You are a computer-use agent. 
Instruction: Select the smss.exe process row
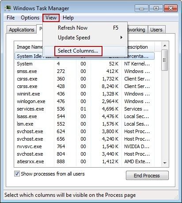click(x=84, y=71)
